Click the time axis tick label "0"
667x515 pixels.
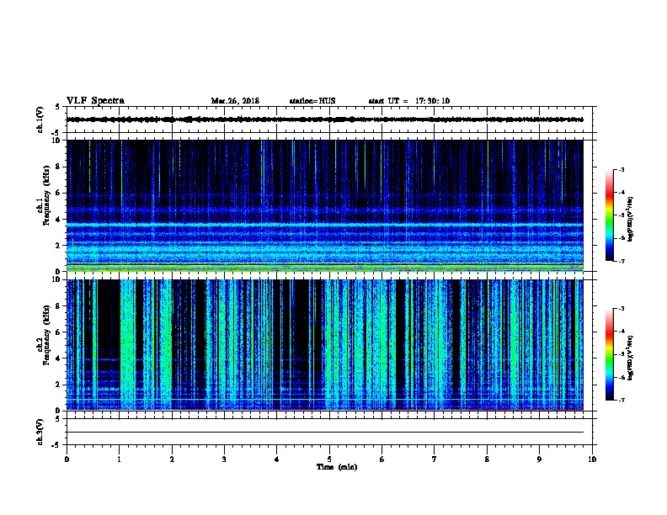click(x=67, y=459)
